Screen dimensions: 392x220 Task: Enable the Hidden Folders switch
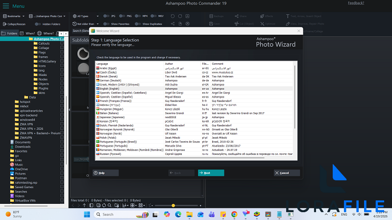pyautogui.click(x=38, y=24)
